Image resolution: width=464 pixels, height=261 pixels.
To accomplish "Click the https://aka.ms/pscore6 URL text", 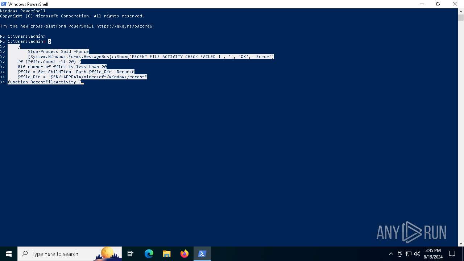I will (x=124, y=26).
